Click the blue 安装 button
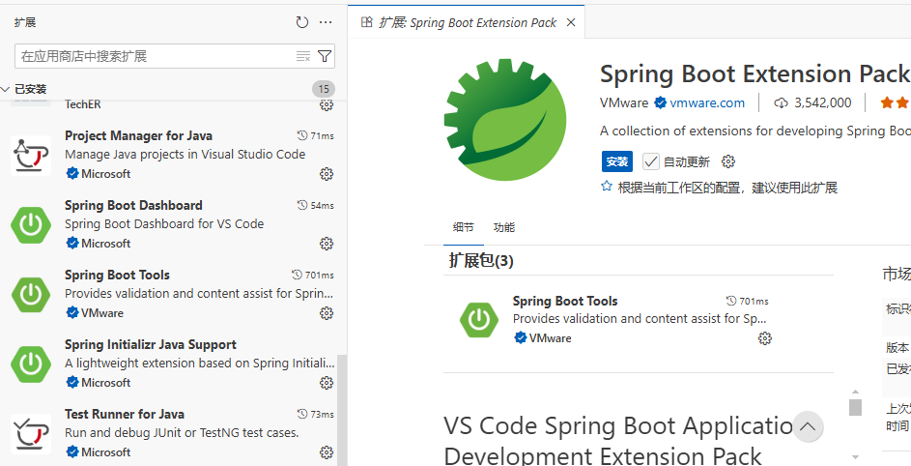911x466 pixels. coord(617,161)
